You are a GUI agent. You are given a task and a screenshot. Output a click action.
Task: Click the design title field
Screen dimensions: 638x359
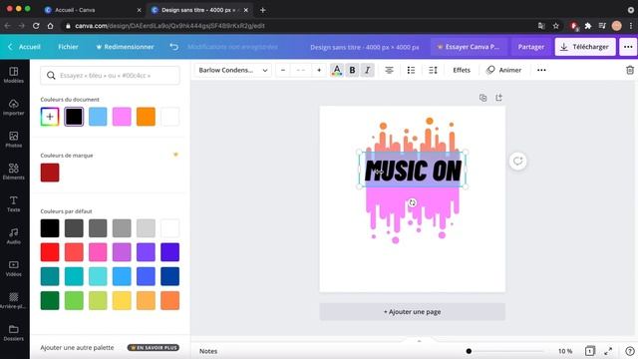[x=365, y=47]
